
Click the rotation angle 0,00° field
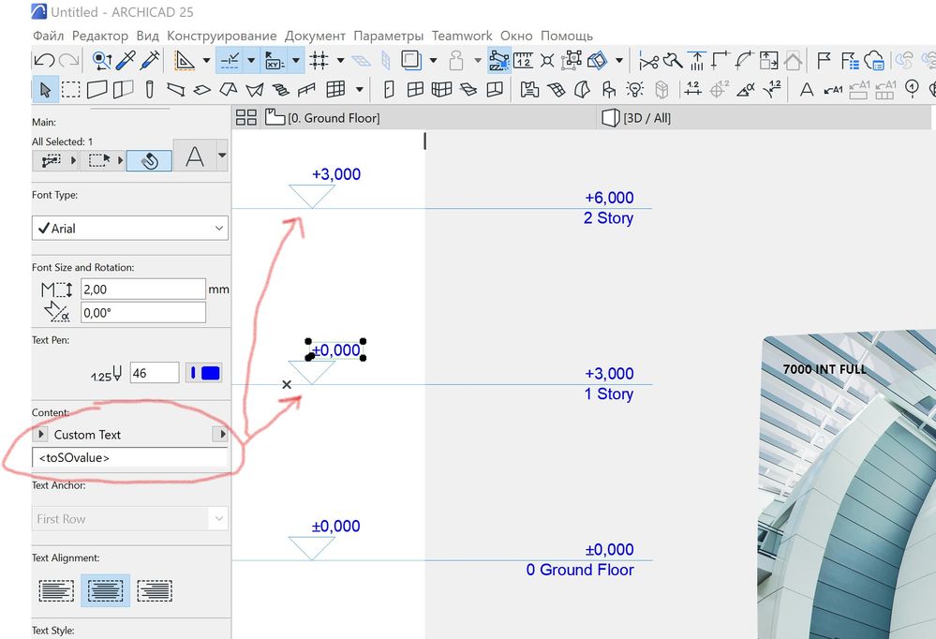143,313
